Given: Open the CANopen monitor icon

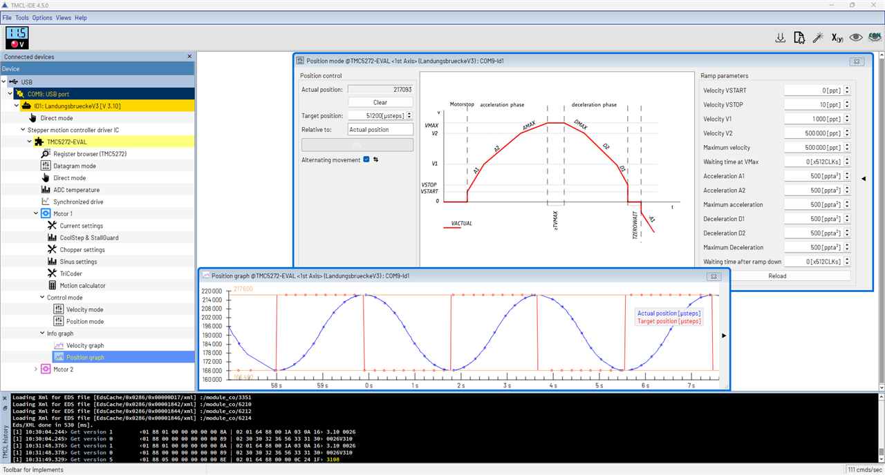Looking at the screenshot, I should (875, 38).
